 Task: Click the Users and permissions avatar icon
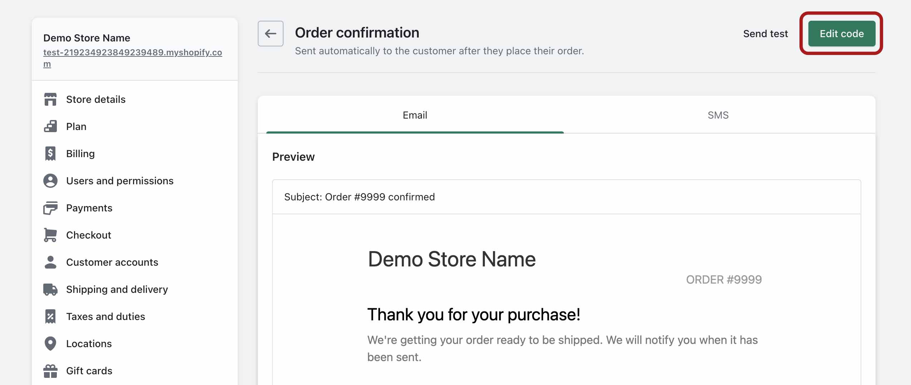50,181
